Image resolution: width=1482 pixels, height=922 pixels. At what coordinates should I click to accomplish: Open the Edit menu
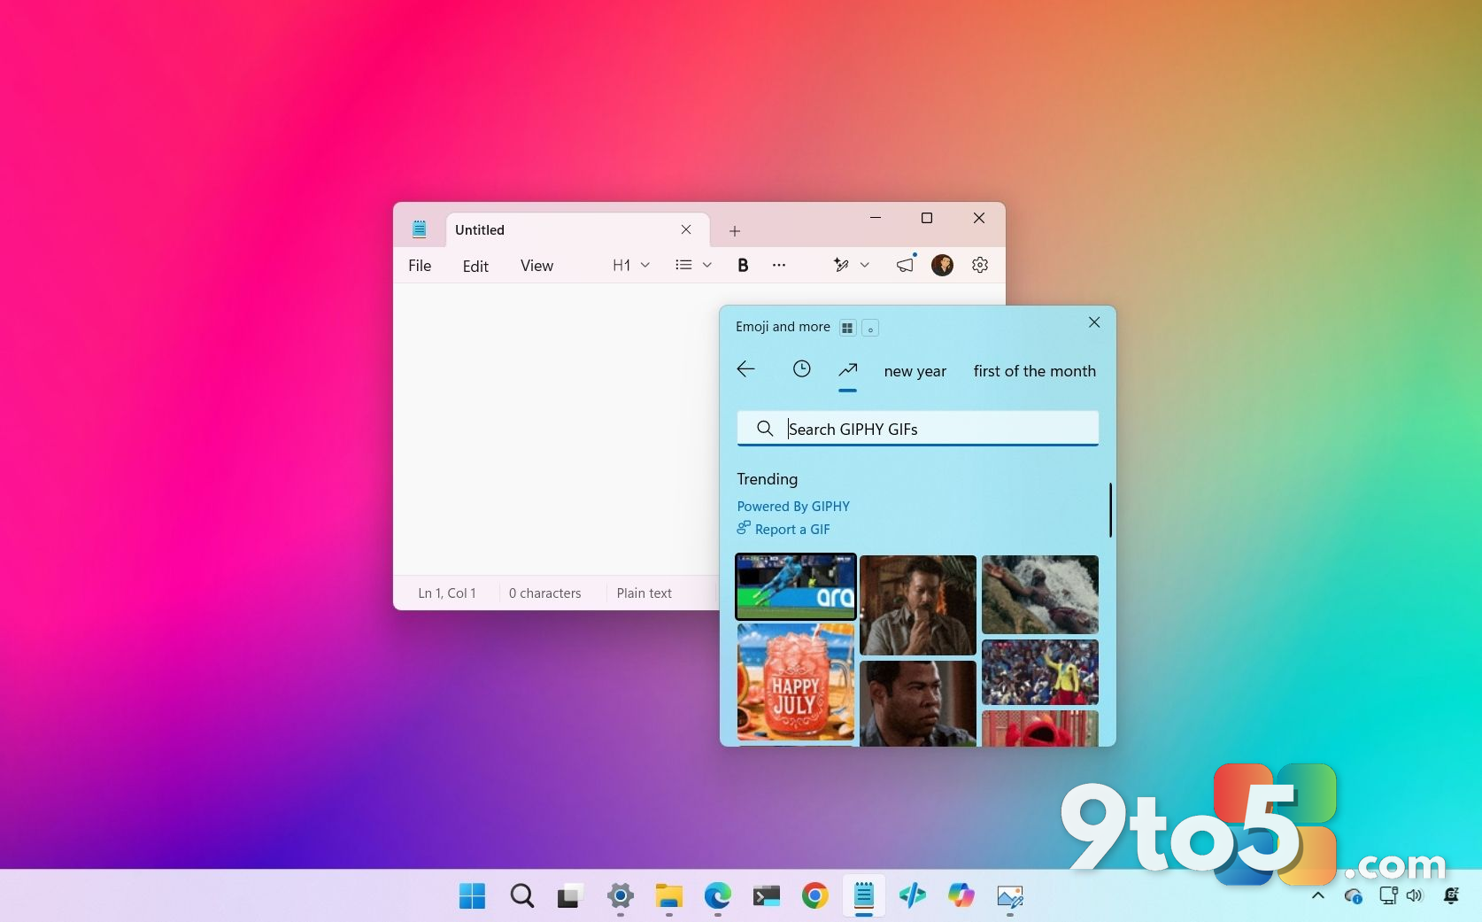[x=475, y=266]
